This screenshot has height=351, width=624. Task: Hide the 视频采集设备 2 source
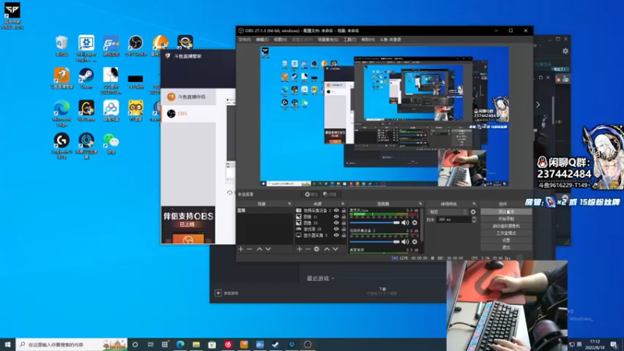point(336,211)
